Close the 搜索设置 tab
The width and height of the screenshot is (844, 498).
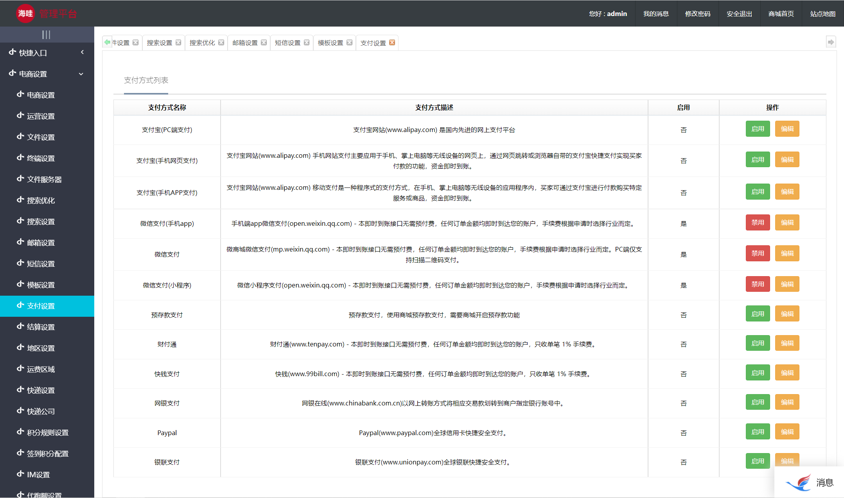[178, 43]
